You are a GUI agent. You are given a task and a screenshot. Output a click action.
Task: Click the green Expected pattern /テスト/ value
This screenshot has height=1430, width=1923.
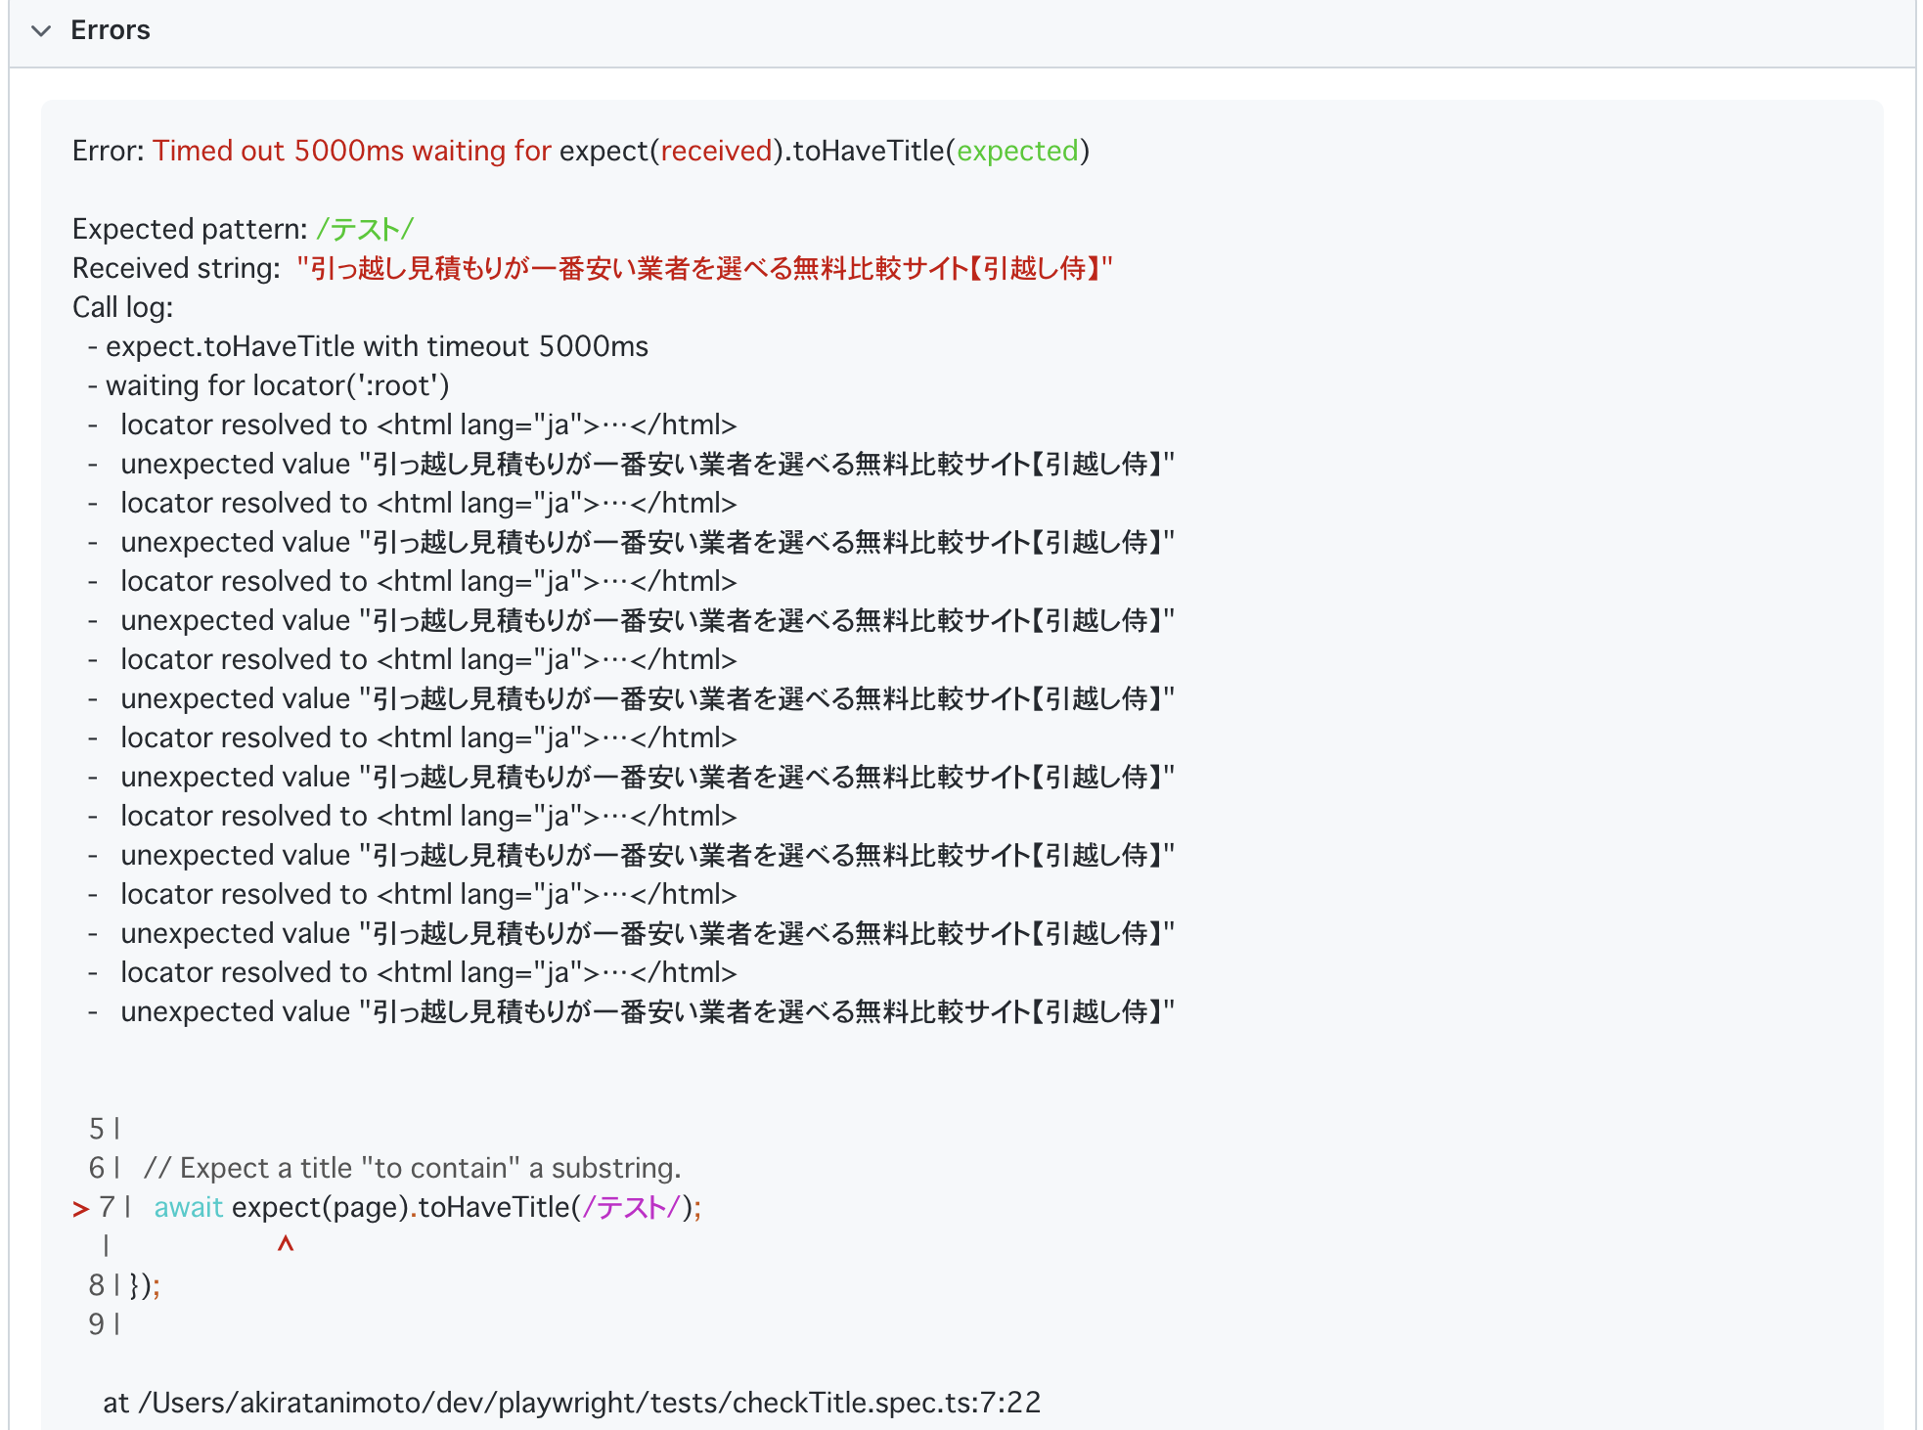365,229
